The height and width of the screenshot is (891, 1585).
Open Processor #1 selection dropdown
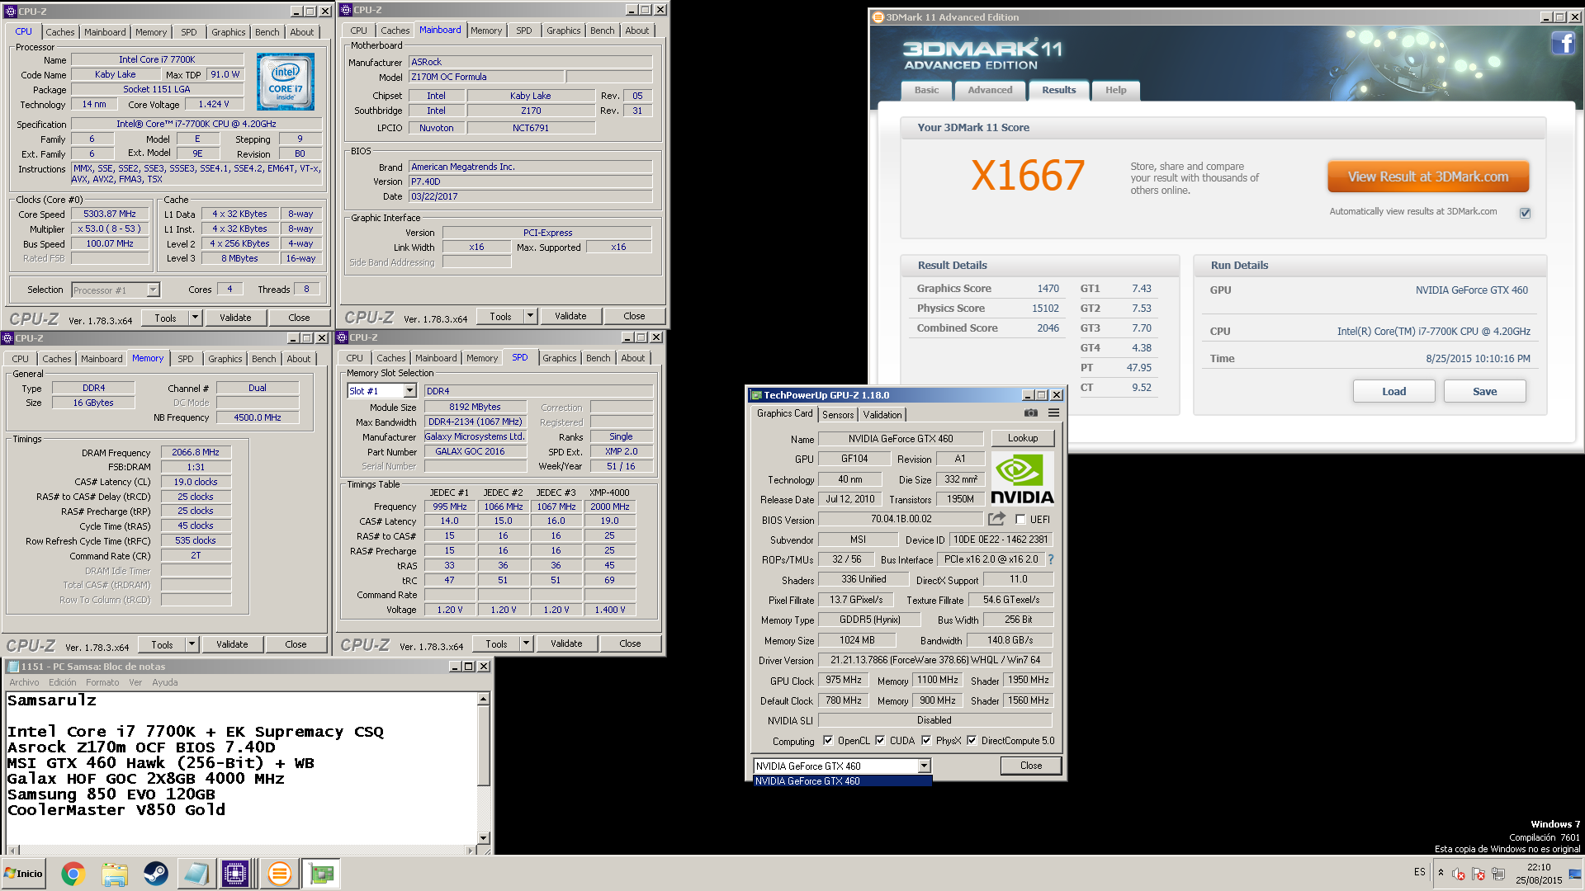tap(153, 290)
